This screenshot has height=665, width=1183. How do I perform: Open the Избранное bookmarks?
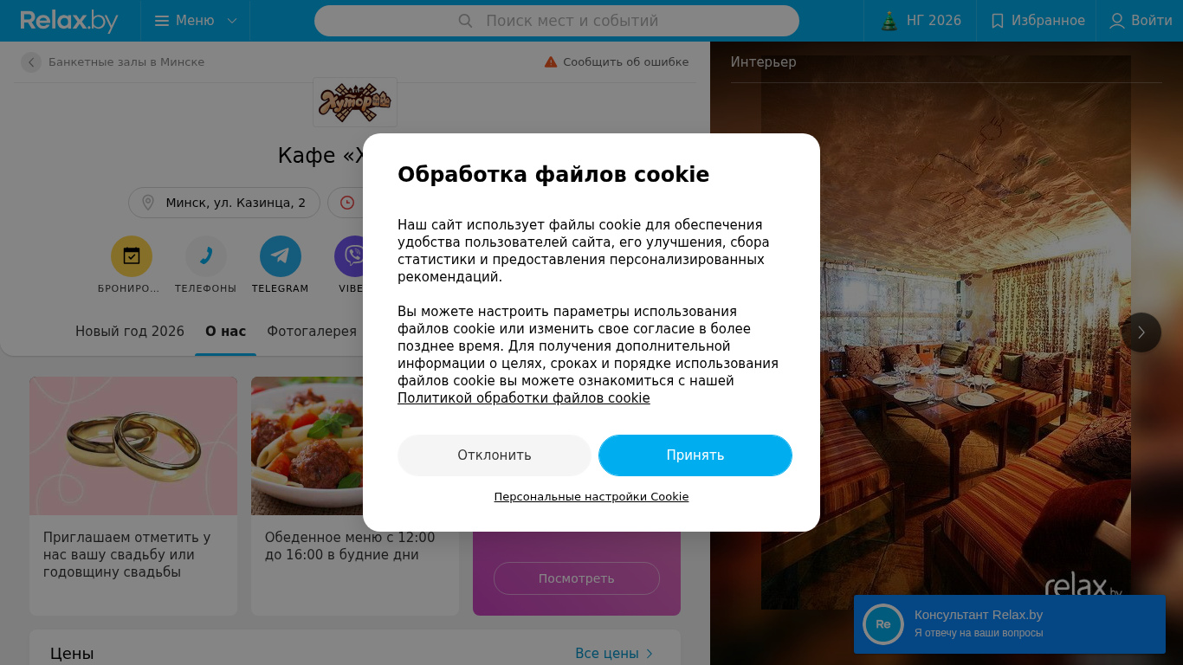click(1037, 21)
